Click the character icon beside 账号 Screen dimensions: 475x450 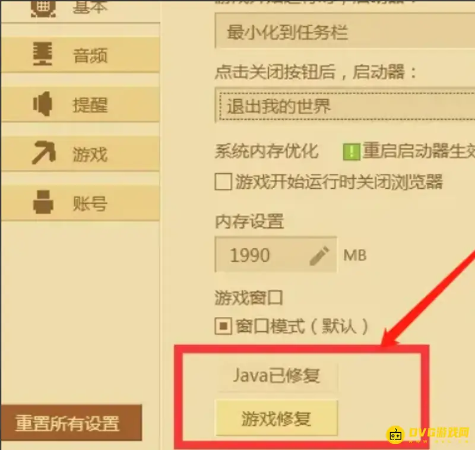pos(43,202)
